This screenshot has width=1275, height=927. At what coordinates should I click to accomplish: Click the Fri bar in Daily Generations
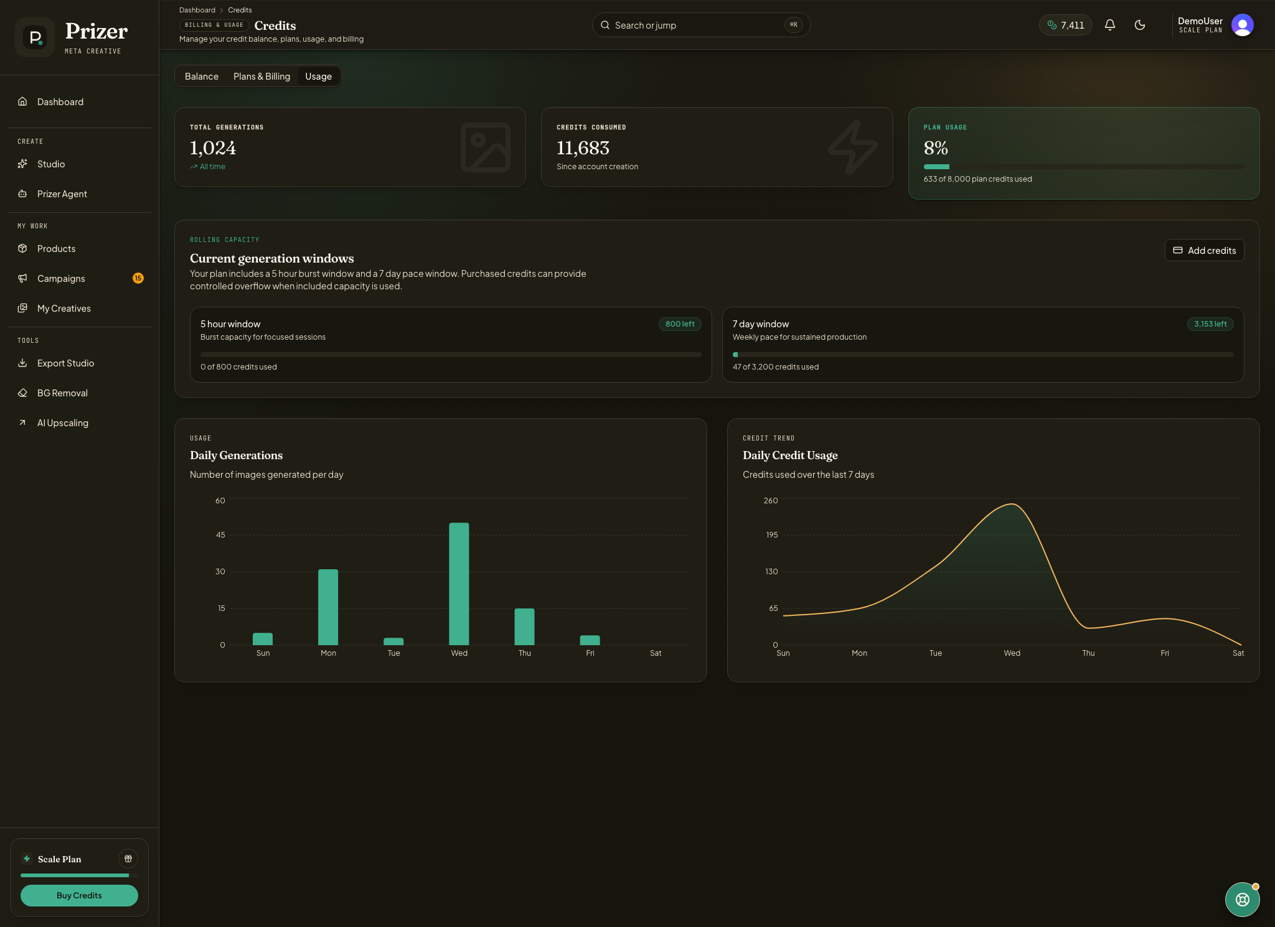click(x=590, y=640)
